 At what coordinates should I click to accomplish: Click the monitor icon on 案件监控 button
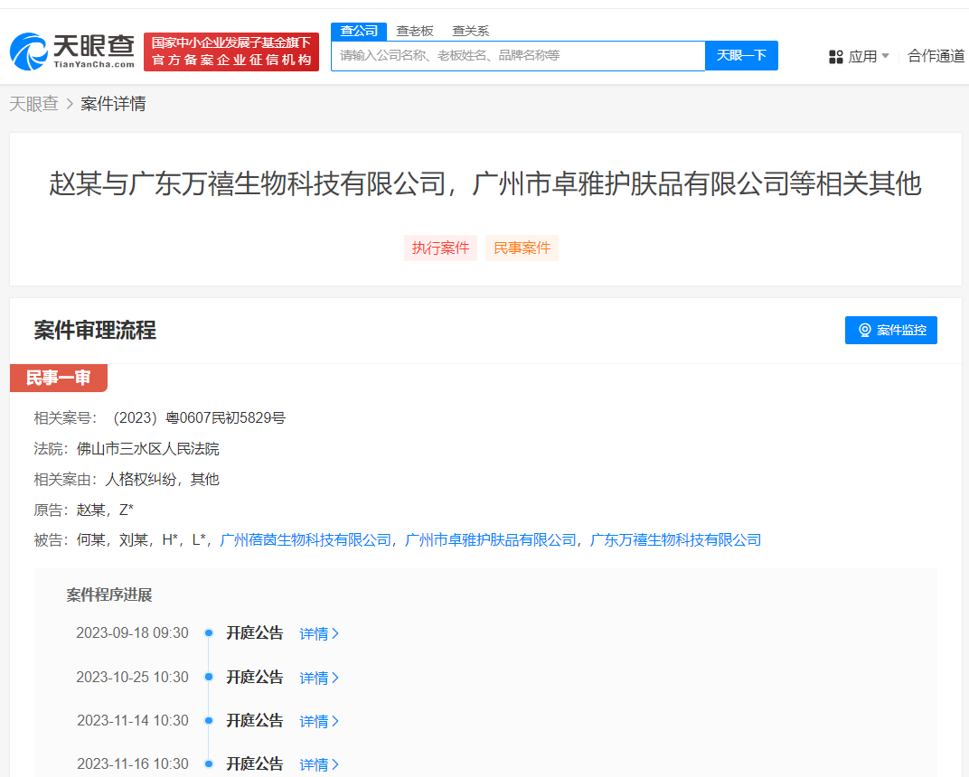[x=864, y=330]
